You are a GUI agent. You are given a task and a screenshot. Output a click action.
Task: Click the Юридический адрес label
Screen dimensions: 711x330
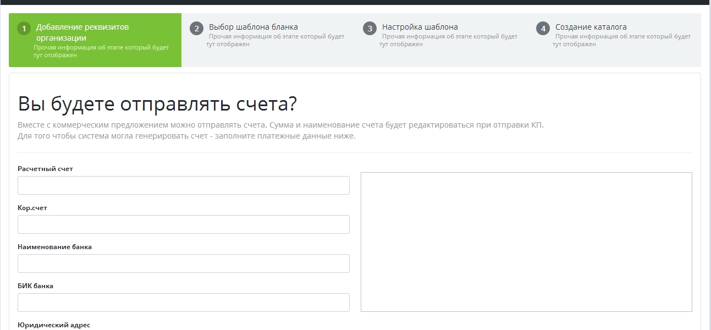[54, 325]
